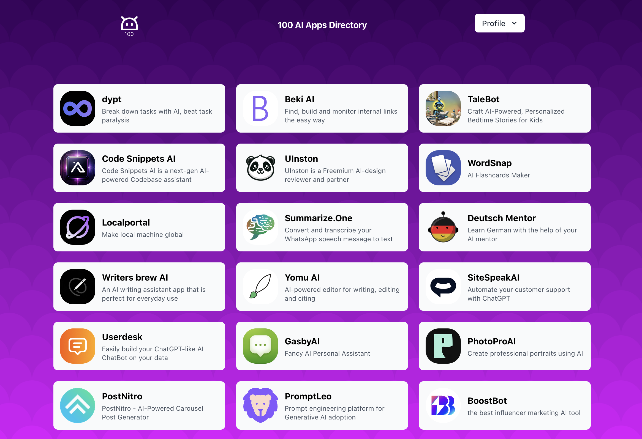Select the Userdesk orange chat icon
The width and height of the screenshot is (642, 439).
click(x=78, y=346)
